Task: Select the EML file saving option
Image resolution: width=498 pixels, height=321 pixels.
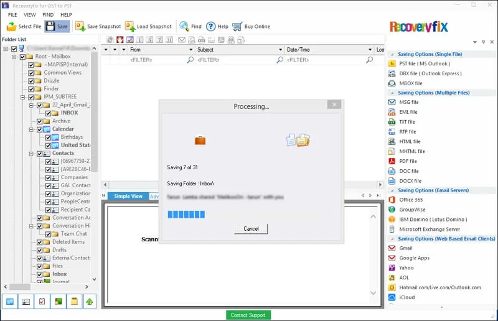Action: pos(403,112)
